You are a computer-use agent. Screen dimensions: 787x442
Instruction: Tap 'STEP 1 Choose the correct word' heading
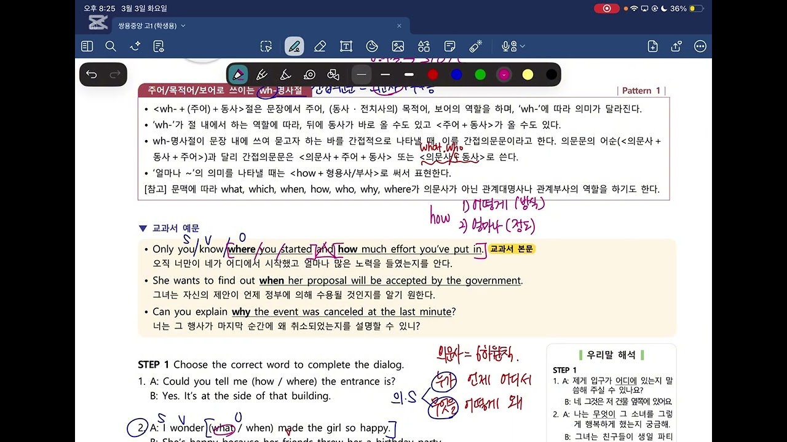271,365
